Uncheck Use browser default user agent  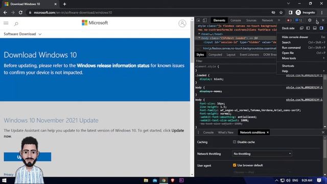tap(235, 165)
